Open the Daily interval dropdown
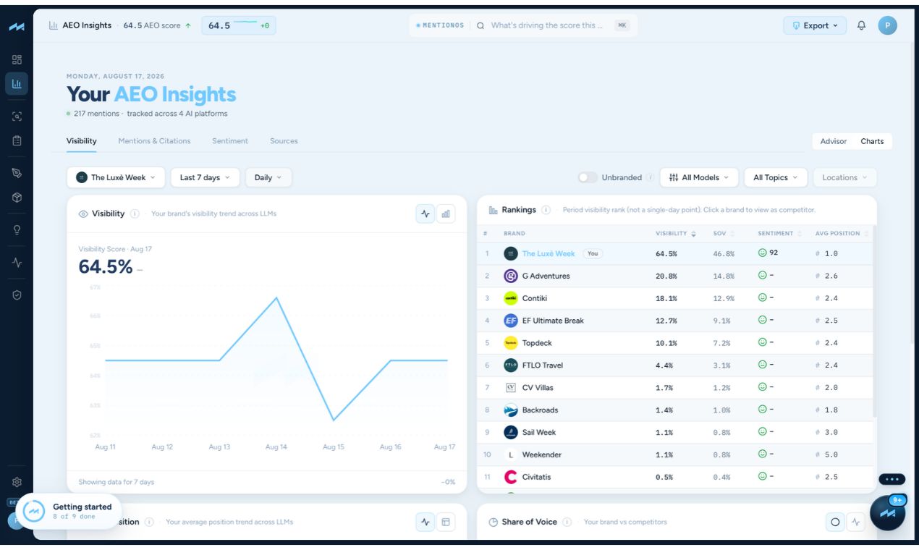This screenshot has height=550, width=919. click(x=268, y=177)
